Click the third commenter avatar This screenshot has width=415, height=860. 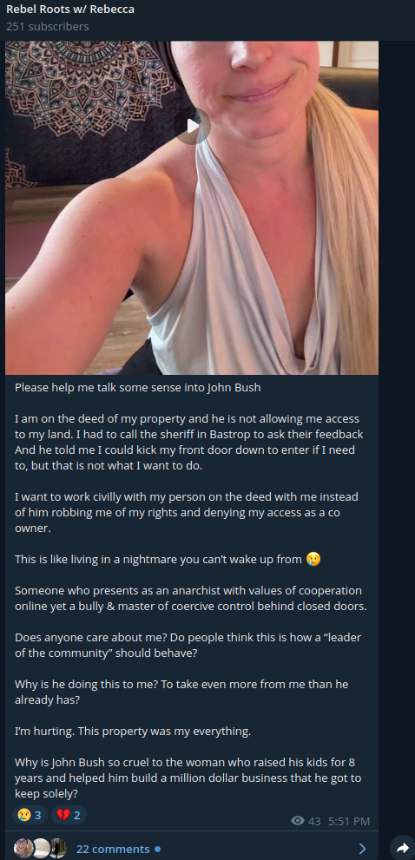[x=58, y=849]
